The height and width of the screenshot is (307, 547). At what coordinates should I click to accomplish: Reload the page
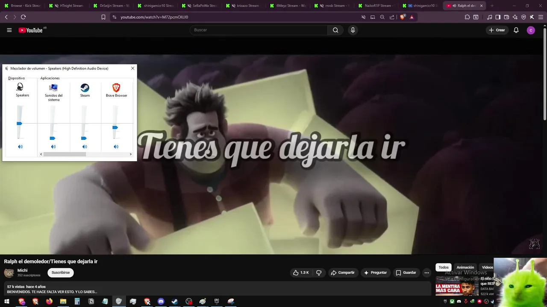(x=23, y=17)
